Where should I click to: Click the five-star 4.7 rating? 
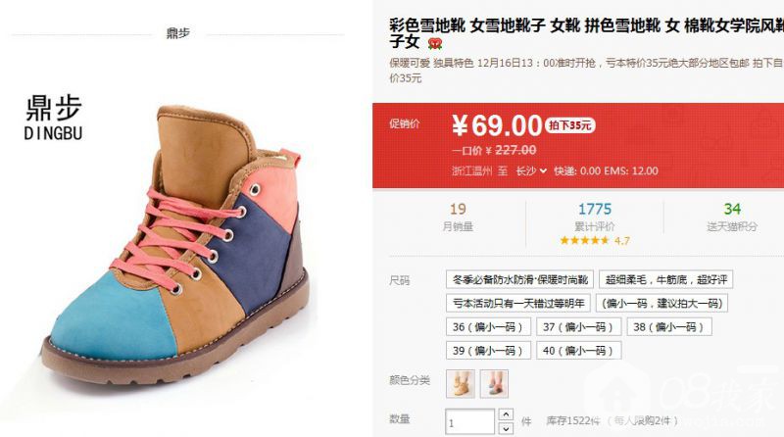tap(595, 240)
